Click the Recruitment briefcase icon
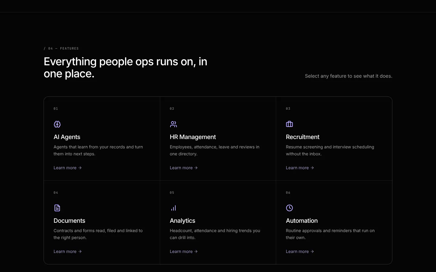The image size is (436, 272). coord(289,124)
